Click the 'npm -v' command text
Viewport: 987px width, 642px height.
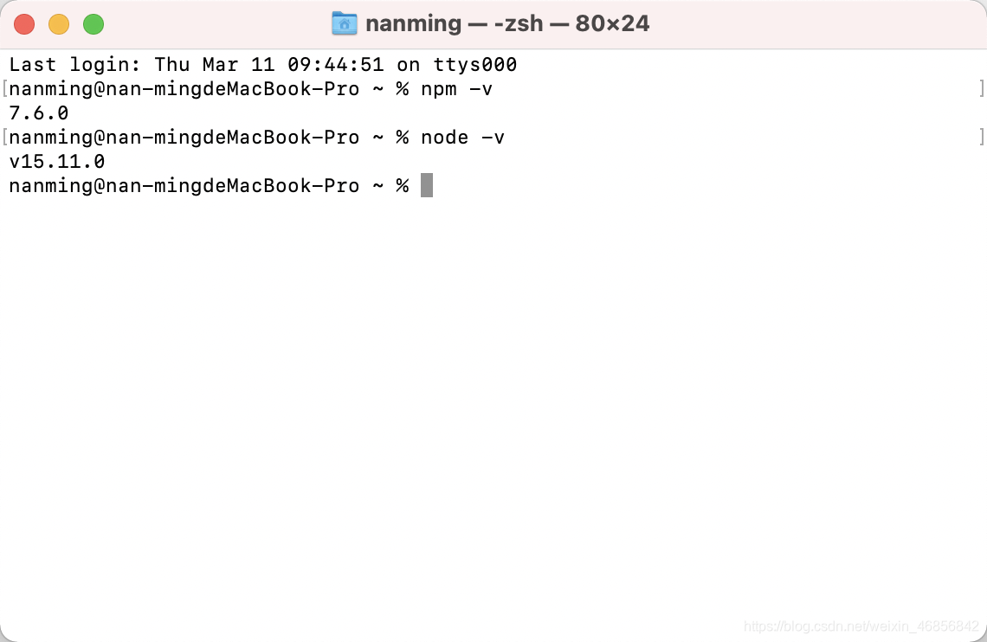(456, 89)
